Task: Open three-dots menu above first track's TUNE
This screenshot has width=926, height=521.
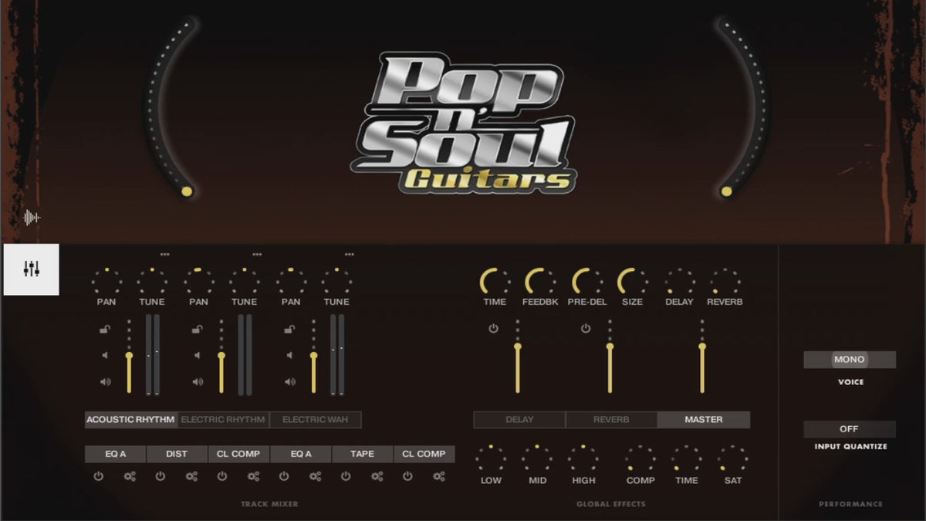Action: pos(164,254)
